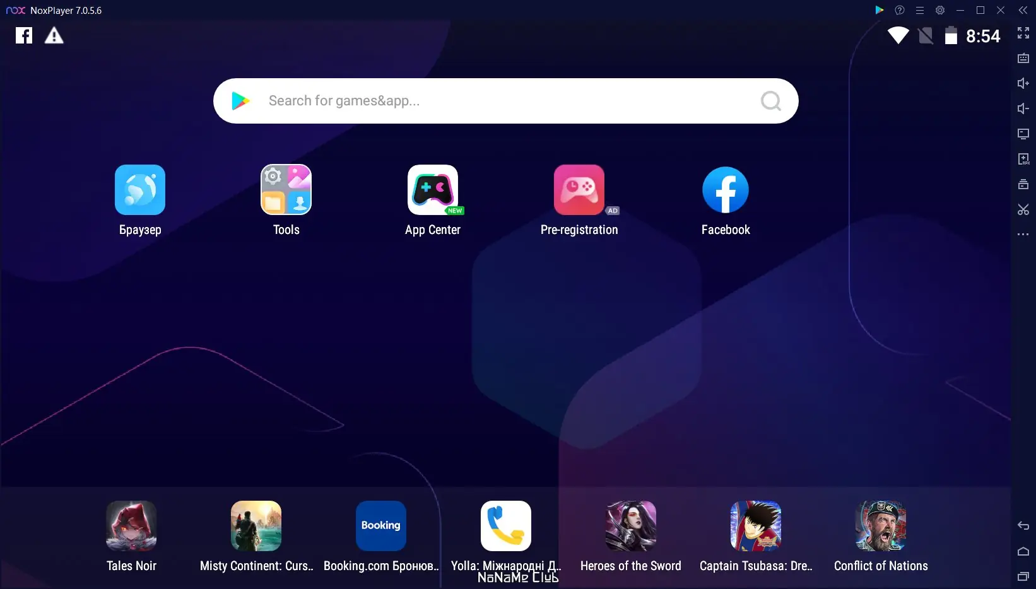The width and height of the screenshot is (1036, 589).
Task: Click the sidebar icon below the APK installer
Action: (x=1023, y=184)
